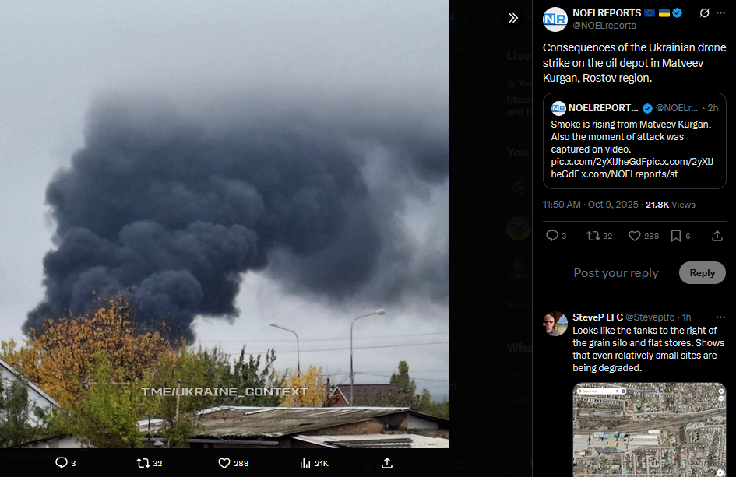Click the comment icon below the photo
The image size is (736, 477).
coord(61,463)
